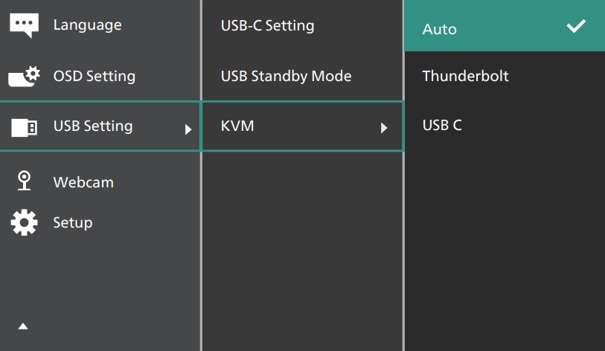The image size is (605, 351).
Task: Click the Setup gear icon
Action: (24, 222)
